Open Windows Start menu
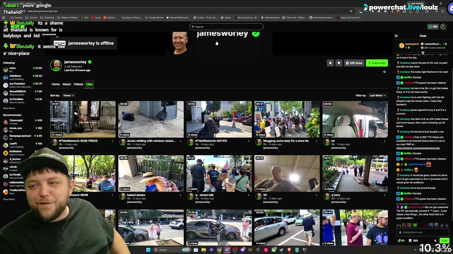The image size is (453, 254). point(148,250)
